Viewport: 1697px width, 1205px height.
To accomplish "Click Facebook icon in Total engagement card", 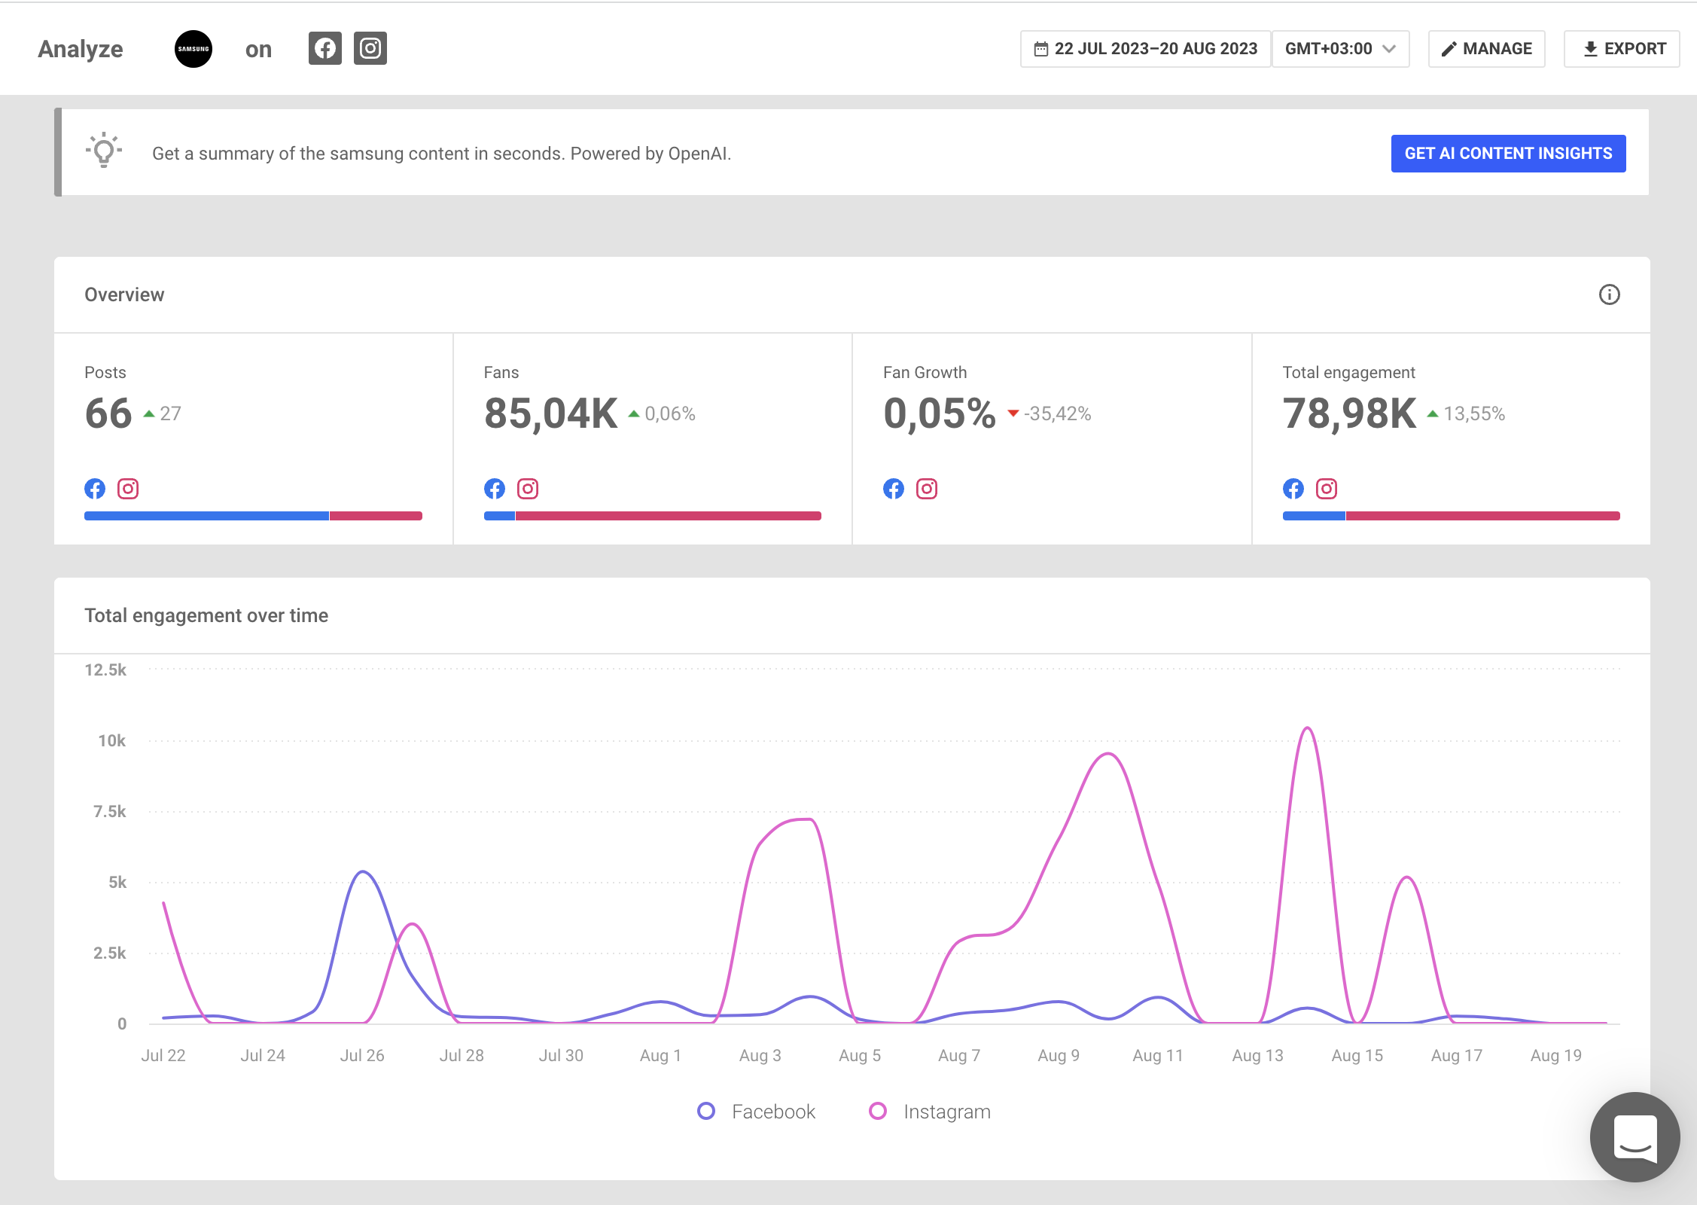I will 1293,489.
